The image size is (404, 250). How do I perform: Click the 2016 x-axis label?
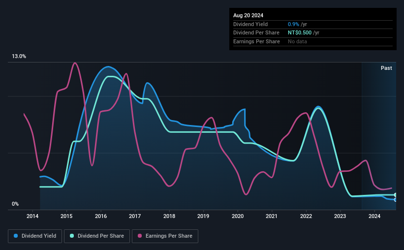coord(101,216)
